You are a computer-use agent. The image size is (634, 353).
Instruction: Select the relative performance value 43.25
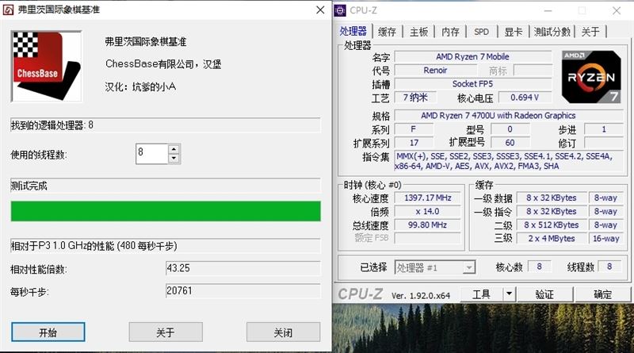point(243,268)
